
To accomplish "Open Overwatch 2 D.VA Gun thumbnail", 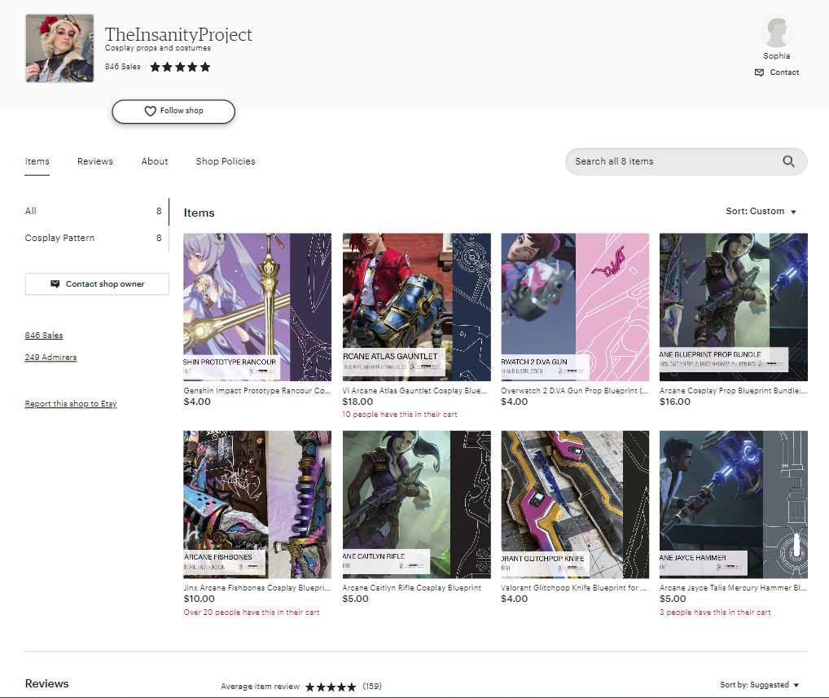I will [x=575, y=307].
